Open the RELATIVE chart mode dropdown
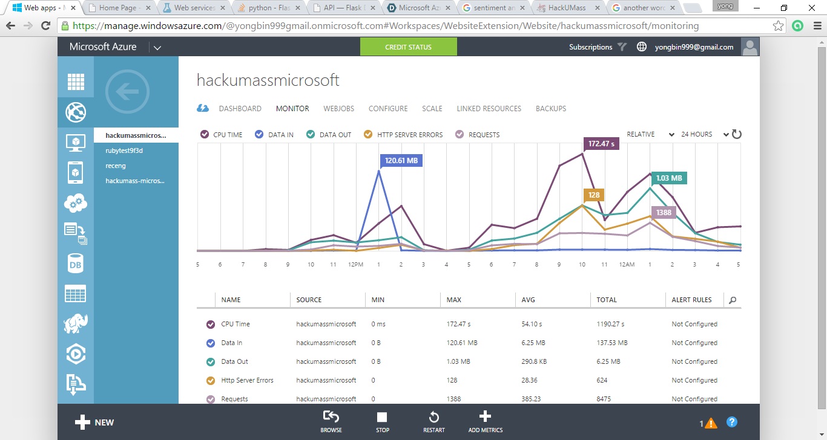Viewport: 827px width, 440px height. click(x=650, y=134)
